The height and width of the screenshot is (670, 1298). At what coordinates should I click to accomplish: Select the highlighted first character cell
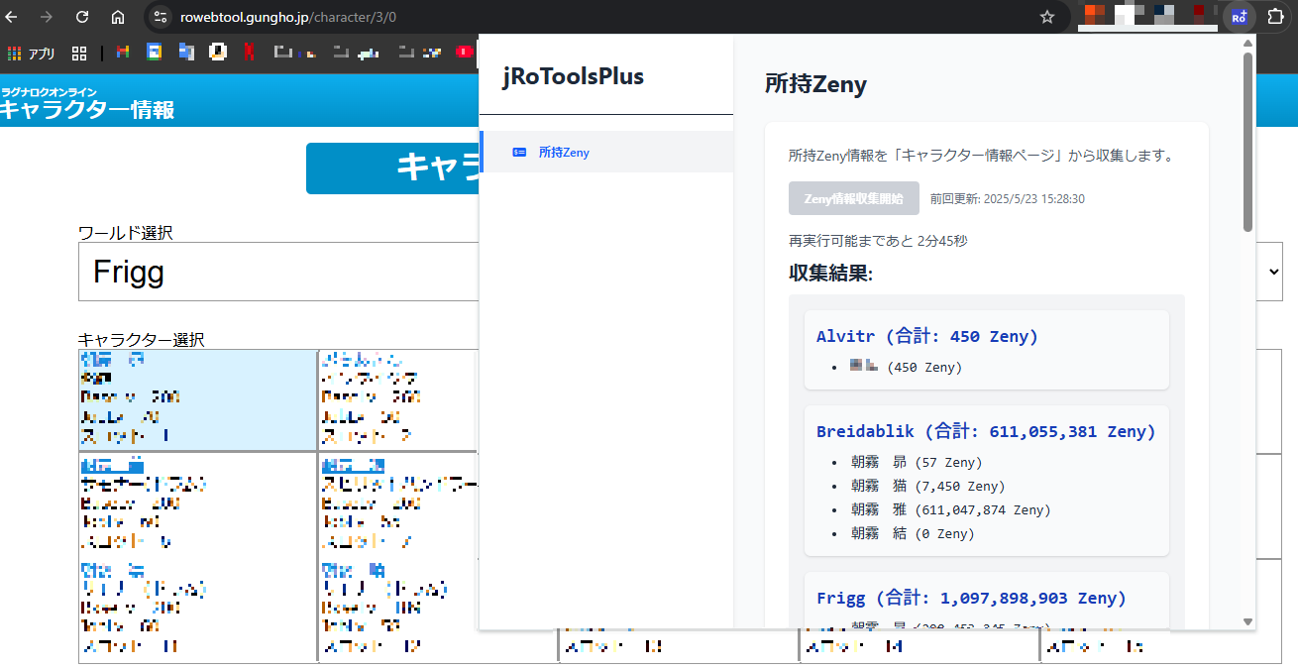coord(198,400)
